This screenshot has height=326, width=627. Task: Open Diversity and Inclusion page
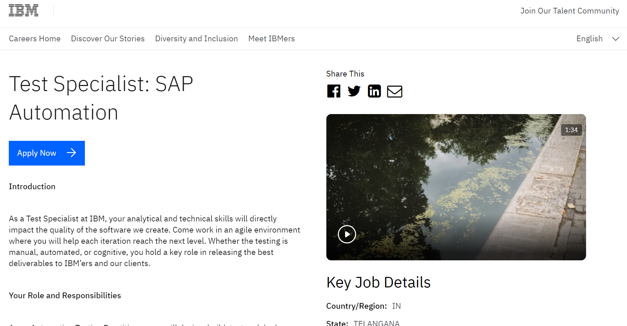point(196,39)
